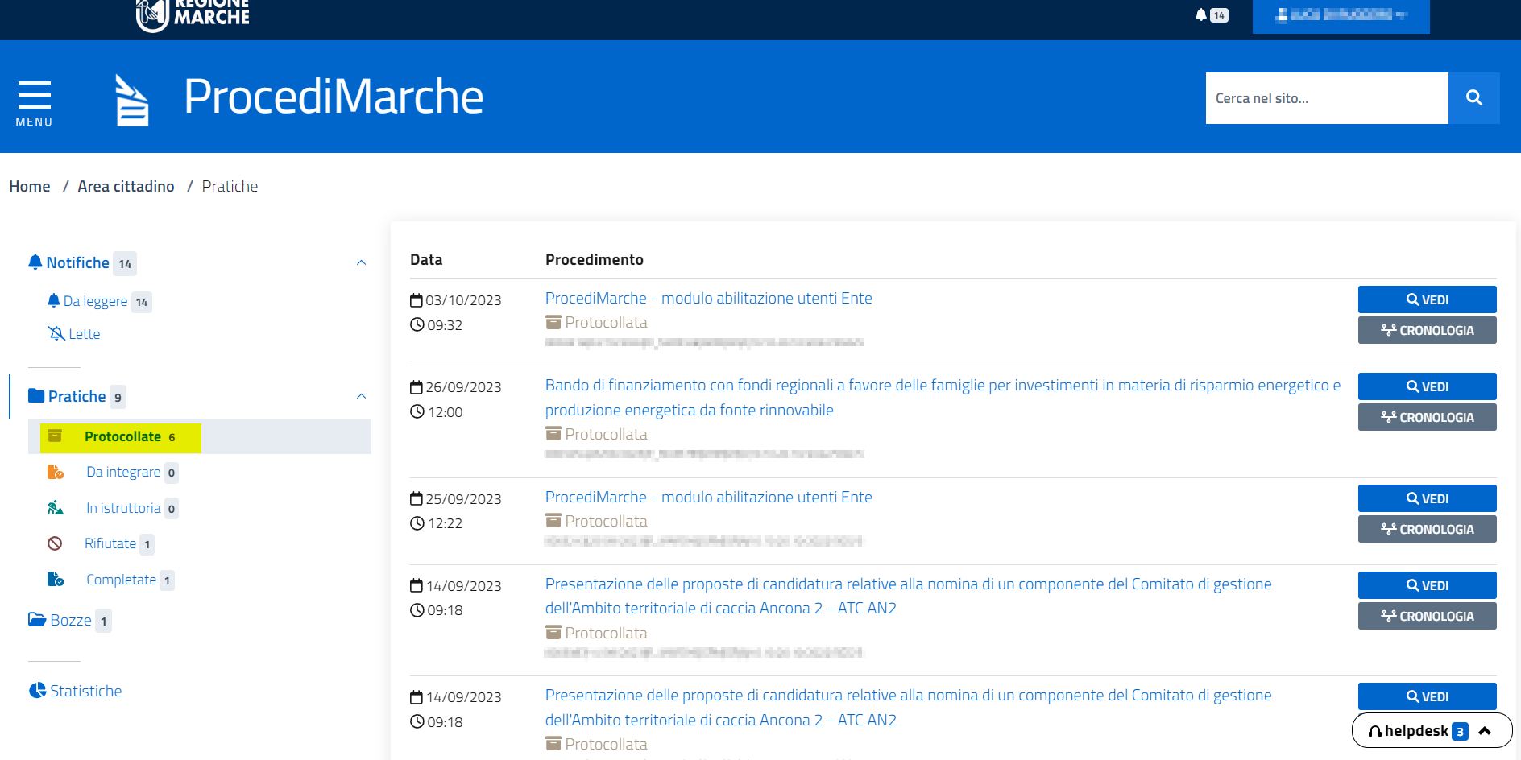Viewport: 1521px width, 760px height.
Task: Click the open folder icon beside Bozze
Action: (x=37, y=619)
